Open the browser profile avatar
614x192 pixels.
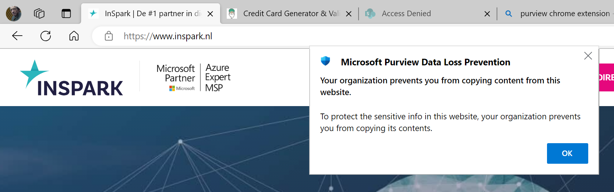click(x=14, y=14)
